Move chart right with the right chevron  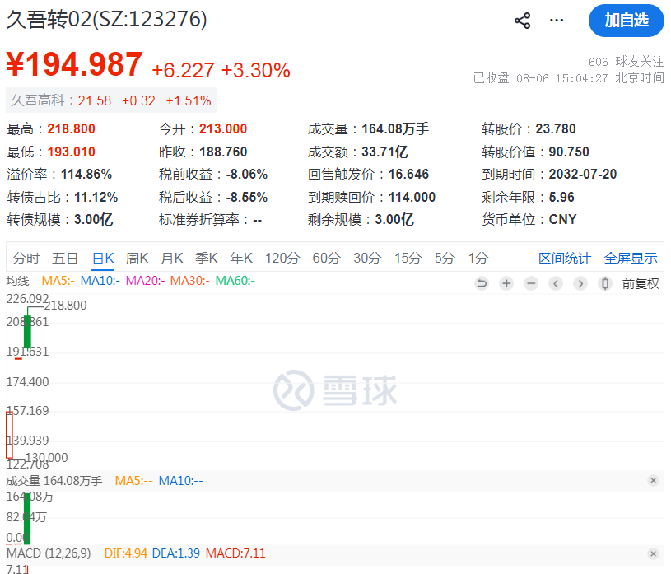(580, 283)
